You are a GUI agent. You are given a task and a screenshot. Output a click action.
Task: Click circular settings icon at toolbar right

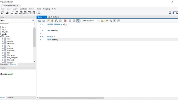pyautogui.click(x=170, y=13)
